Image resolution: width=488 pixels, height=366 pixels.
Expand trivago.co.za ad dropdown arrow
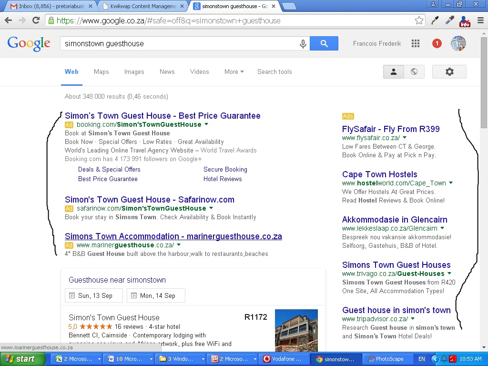[449, 273]
